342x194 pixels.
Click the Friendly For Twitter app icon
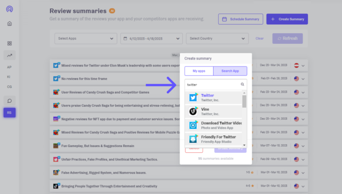tap(193, 139)
